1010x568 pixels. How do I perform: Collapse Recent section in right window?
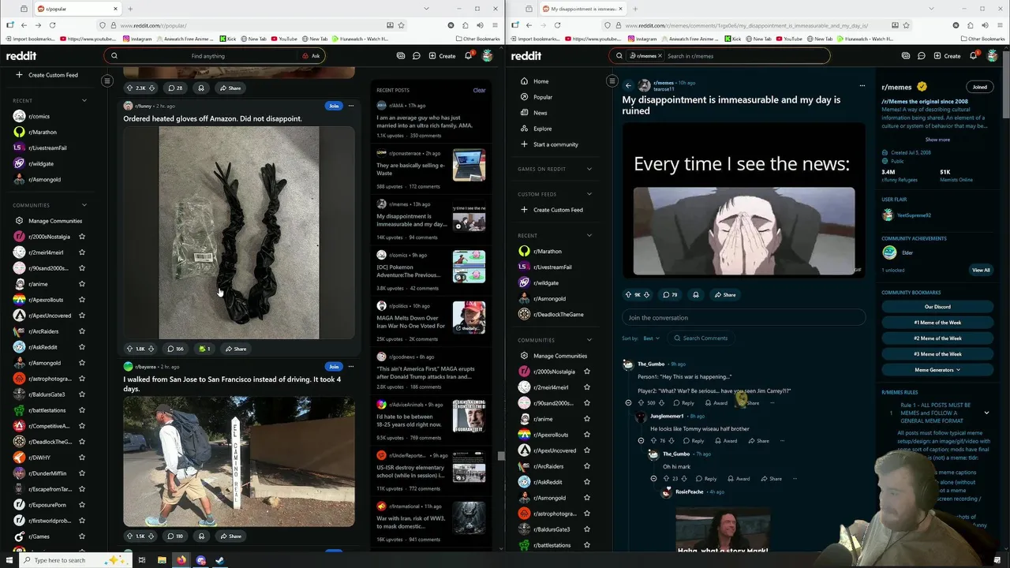pyautogui.click(x=589, y=235)
